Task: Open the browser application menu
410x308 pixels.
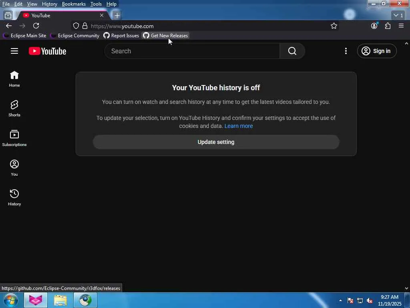Action: point(401,26)
